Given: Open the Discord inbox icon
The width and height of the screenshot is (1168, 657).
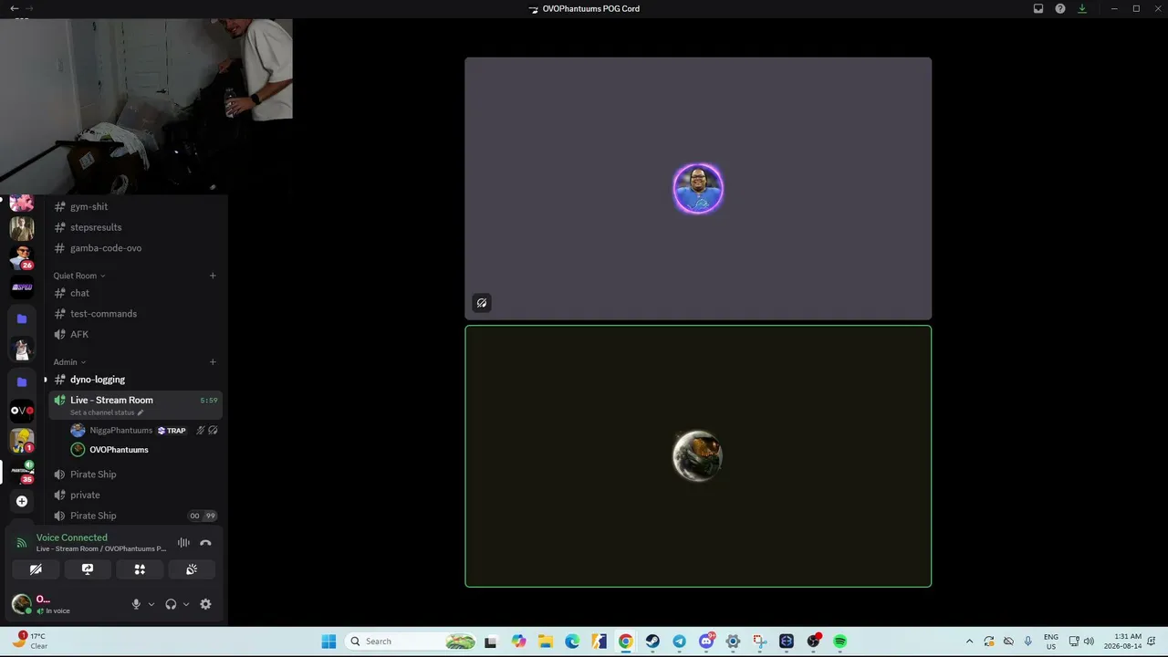Looking at the screenshot, I should coord(1038,8).
